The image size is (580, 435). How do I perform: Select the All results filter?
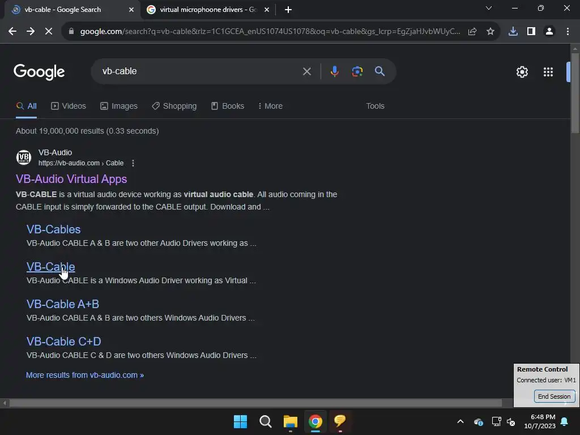pyautogui.click(x=26, y=106)
